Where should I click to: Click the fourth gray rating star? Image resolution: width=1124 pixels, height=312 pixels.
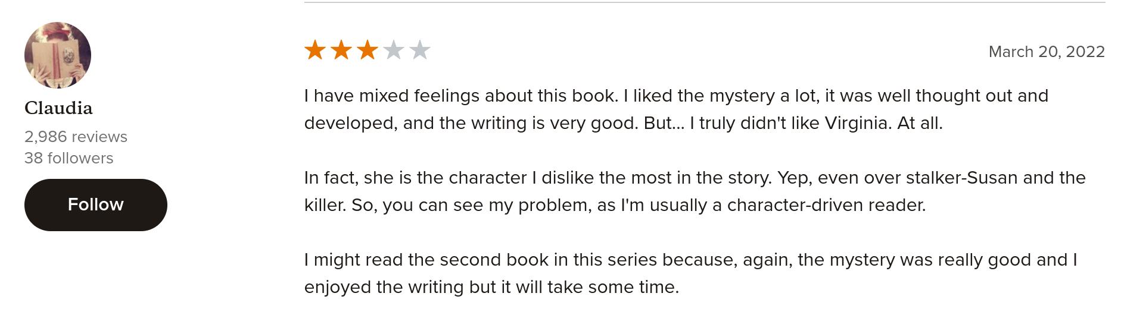pos(394,51)
